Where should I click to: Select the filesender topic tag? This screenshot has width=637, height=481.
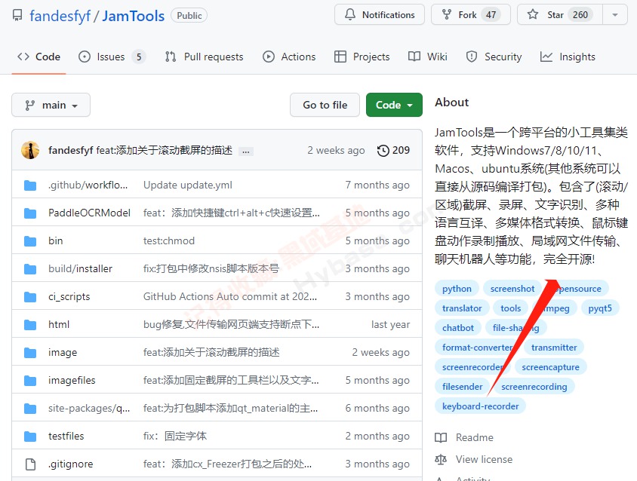463,387
